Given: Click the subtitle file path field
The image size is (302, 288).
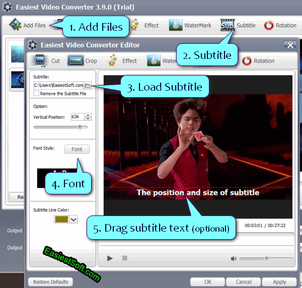Looking at the screenshot, I should tap(58, 85).
